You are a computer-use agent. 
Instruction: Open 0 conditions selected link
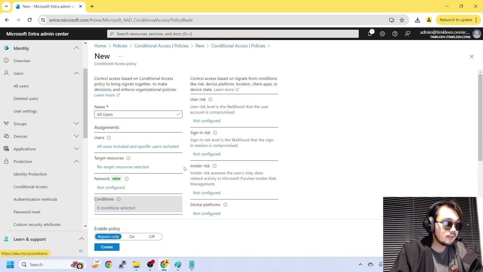[116, 208]
